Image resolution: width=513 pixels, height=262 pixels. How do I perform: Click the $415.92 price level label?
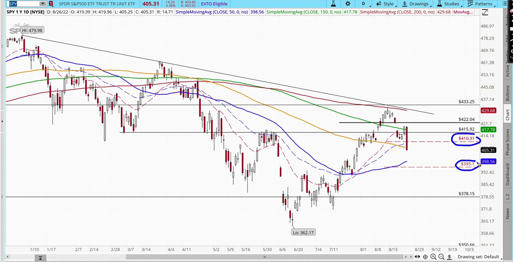[467, 129]
